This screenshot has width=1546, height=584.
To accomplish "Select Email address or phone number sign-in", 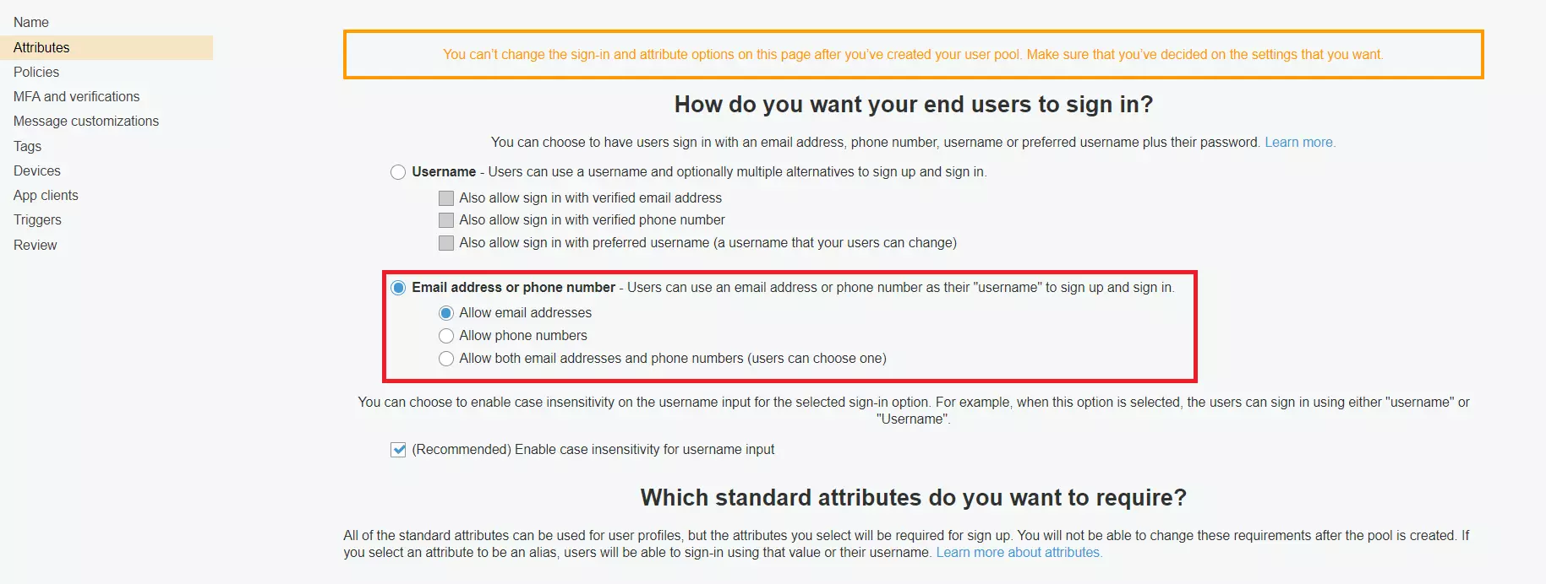I will [x=398, y=288].
